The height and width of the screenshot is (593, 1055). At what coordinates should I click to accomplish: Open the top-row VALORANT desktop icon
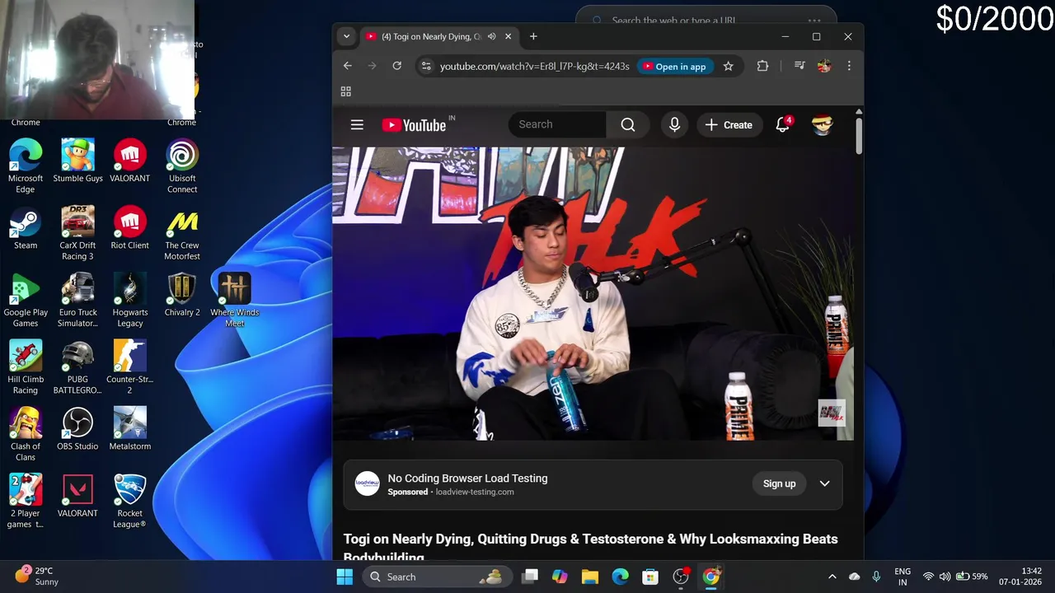[x=129, y=161]
